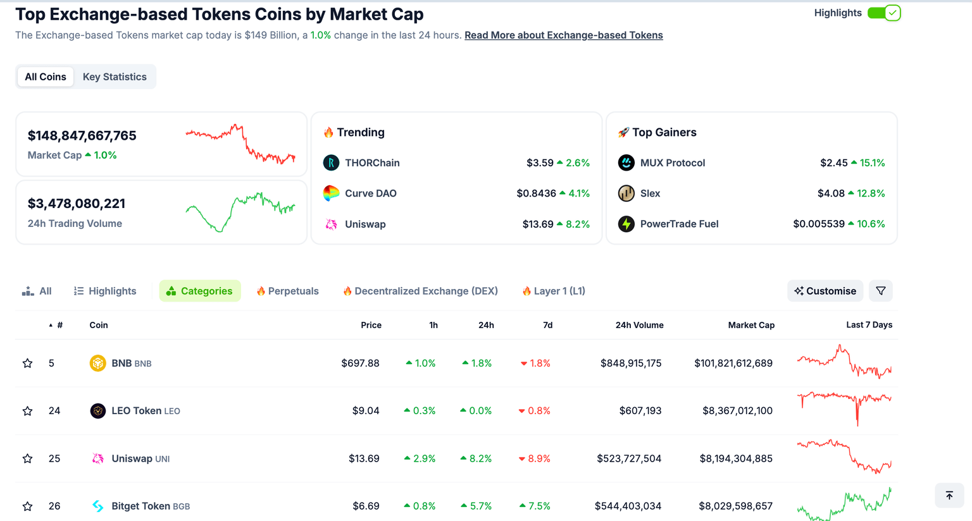This screenshot has height=521, width=972.
Task: Click the Customise button
Action: pos(825,291)
